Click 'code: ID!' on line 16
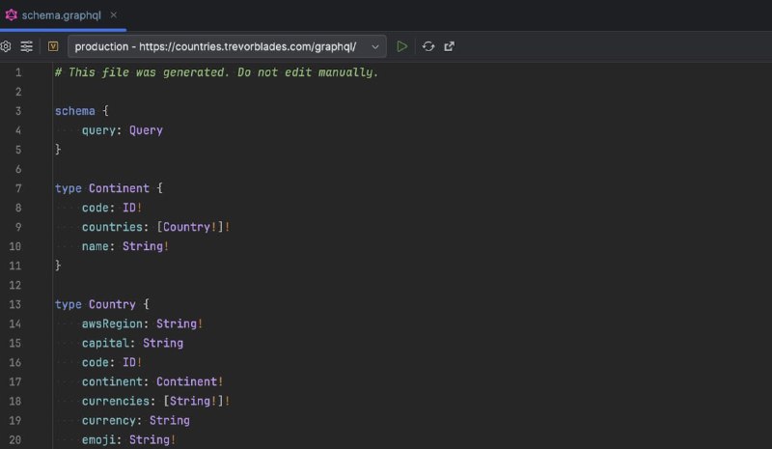772x449 pixels. point(112,362)
